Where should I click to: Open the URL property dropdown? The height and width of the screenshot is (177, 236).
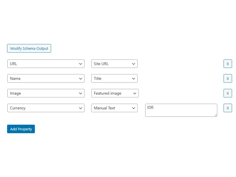[x=46, y=64]
